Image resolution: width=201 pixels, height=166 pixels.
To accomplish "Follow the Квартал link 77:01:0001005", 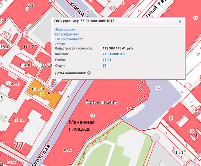I will (x=114, y=54).
